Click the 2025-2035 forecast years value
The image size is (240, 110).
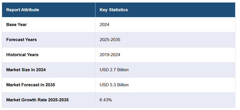click(110, 40)
